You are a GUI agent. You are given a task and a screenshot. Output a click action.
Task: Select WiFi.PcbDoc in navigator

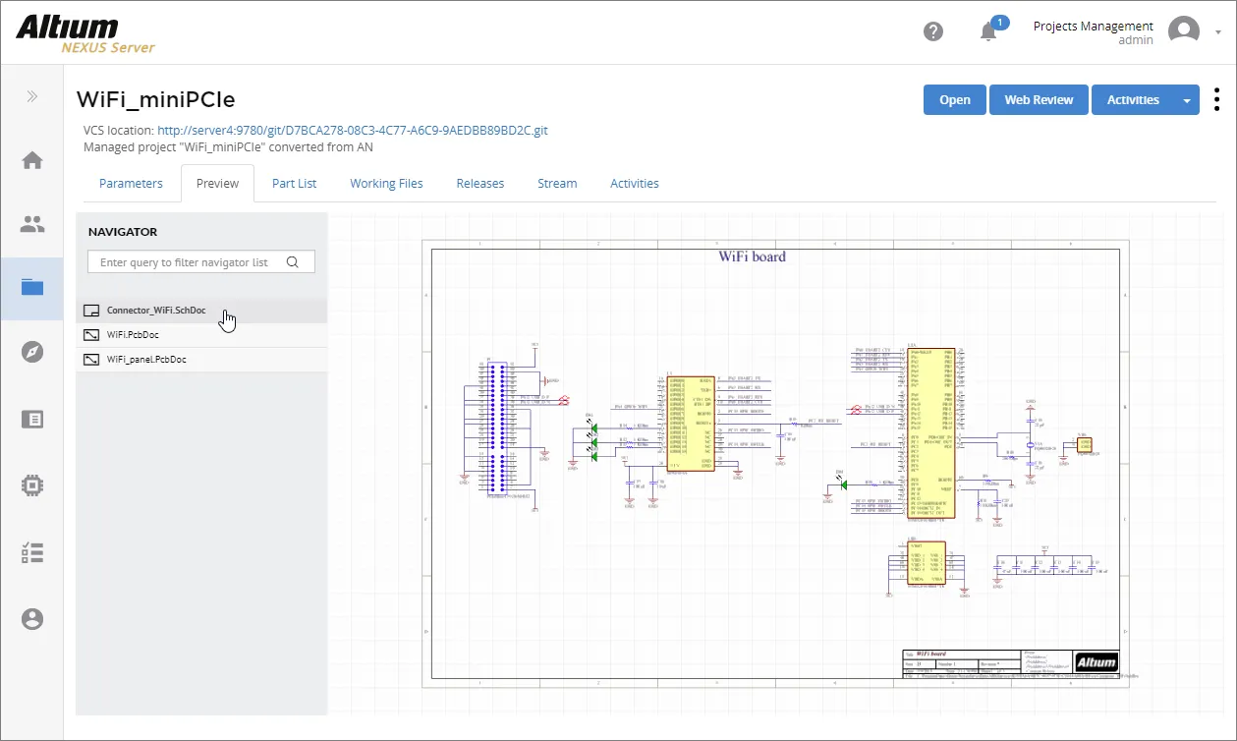click(201, 335)
